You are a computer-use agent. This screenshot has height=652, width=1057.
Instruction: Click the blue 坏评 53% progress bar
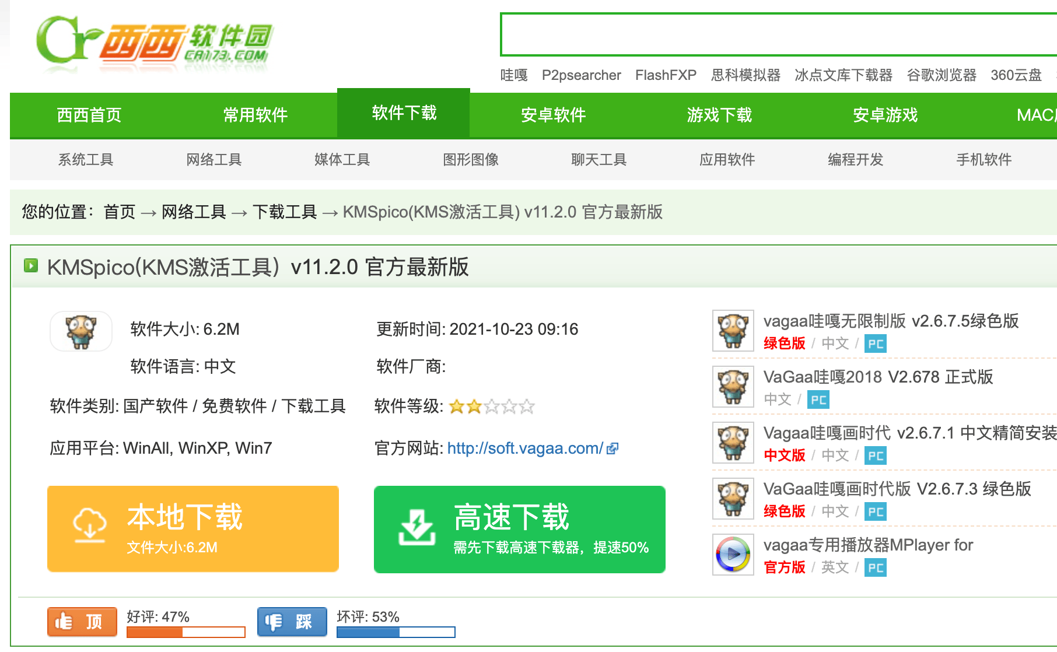(396, 632)
